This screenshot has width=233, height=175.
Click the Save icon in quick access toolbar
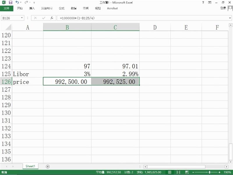10,2
